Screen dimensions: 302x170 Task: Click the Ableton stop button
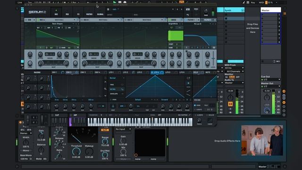click(x=120, y=2)
